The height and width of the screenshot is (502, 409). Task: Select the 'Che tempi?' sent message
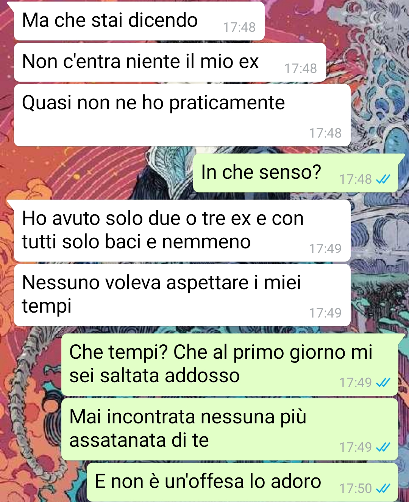230,365
